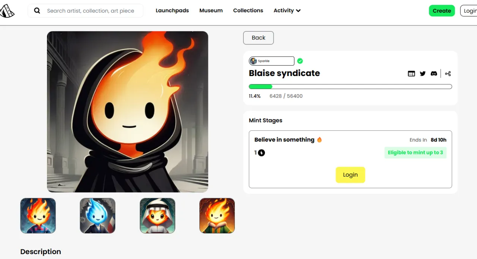Click the magnifier search icon

coord(37,11)
